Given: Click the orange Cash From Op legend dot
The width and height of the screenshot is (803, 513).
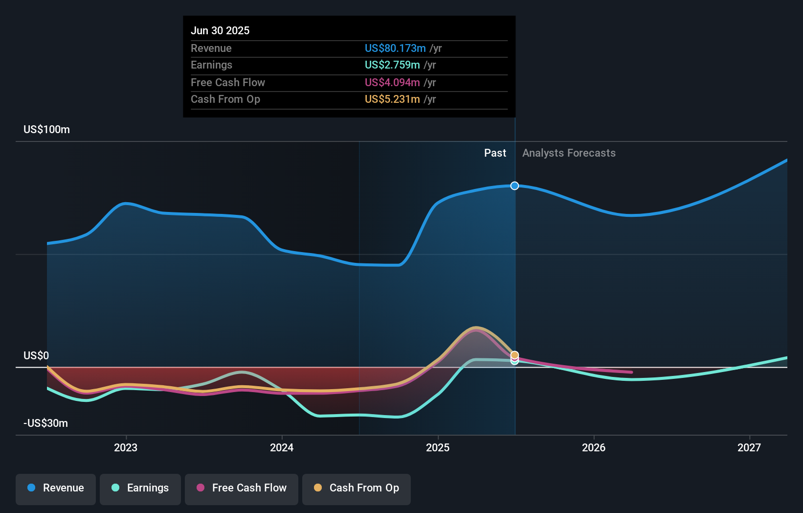Looking at the screenshot, I should [318, 488].
